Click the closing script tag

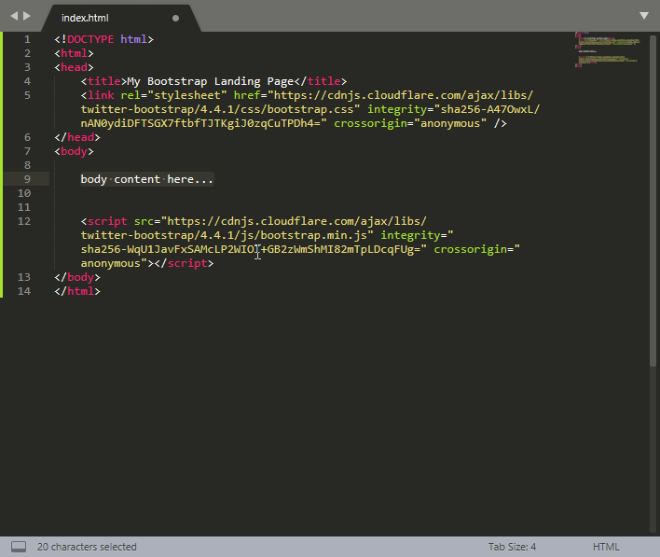(184, 263)
